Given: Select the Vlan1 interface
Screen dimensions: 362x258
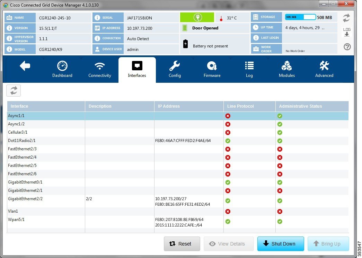Looking at the screenshot, I should [x=178, y=211].
